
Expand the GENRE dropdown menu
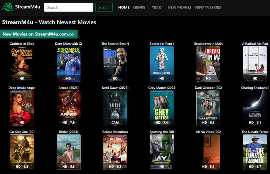click(140, 7)
